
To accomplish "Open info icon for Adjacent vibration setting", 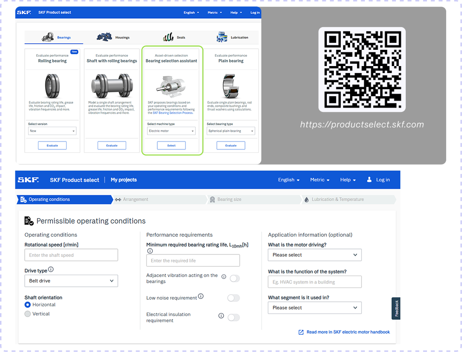I will point(224,277).
